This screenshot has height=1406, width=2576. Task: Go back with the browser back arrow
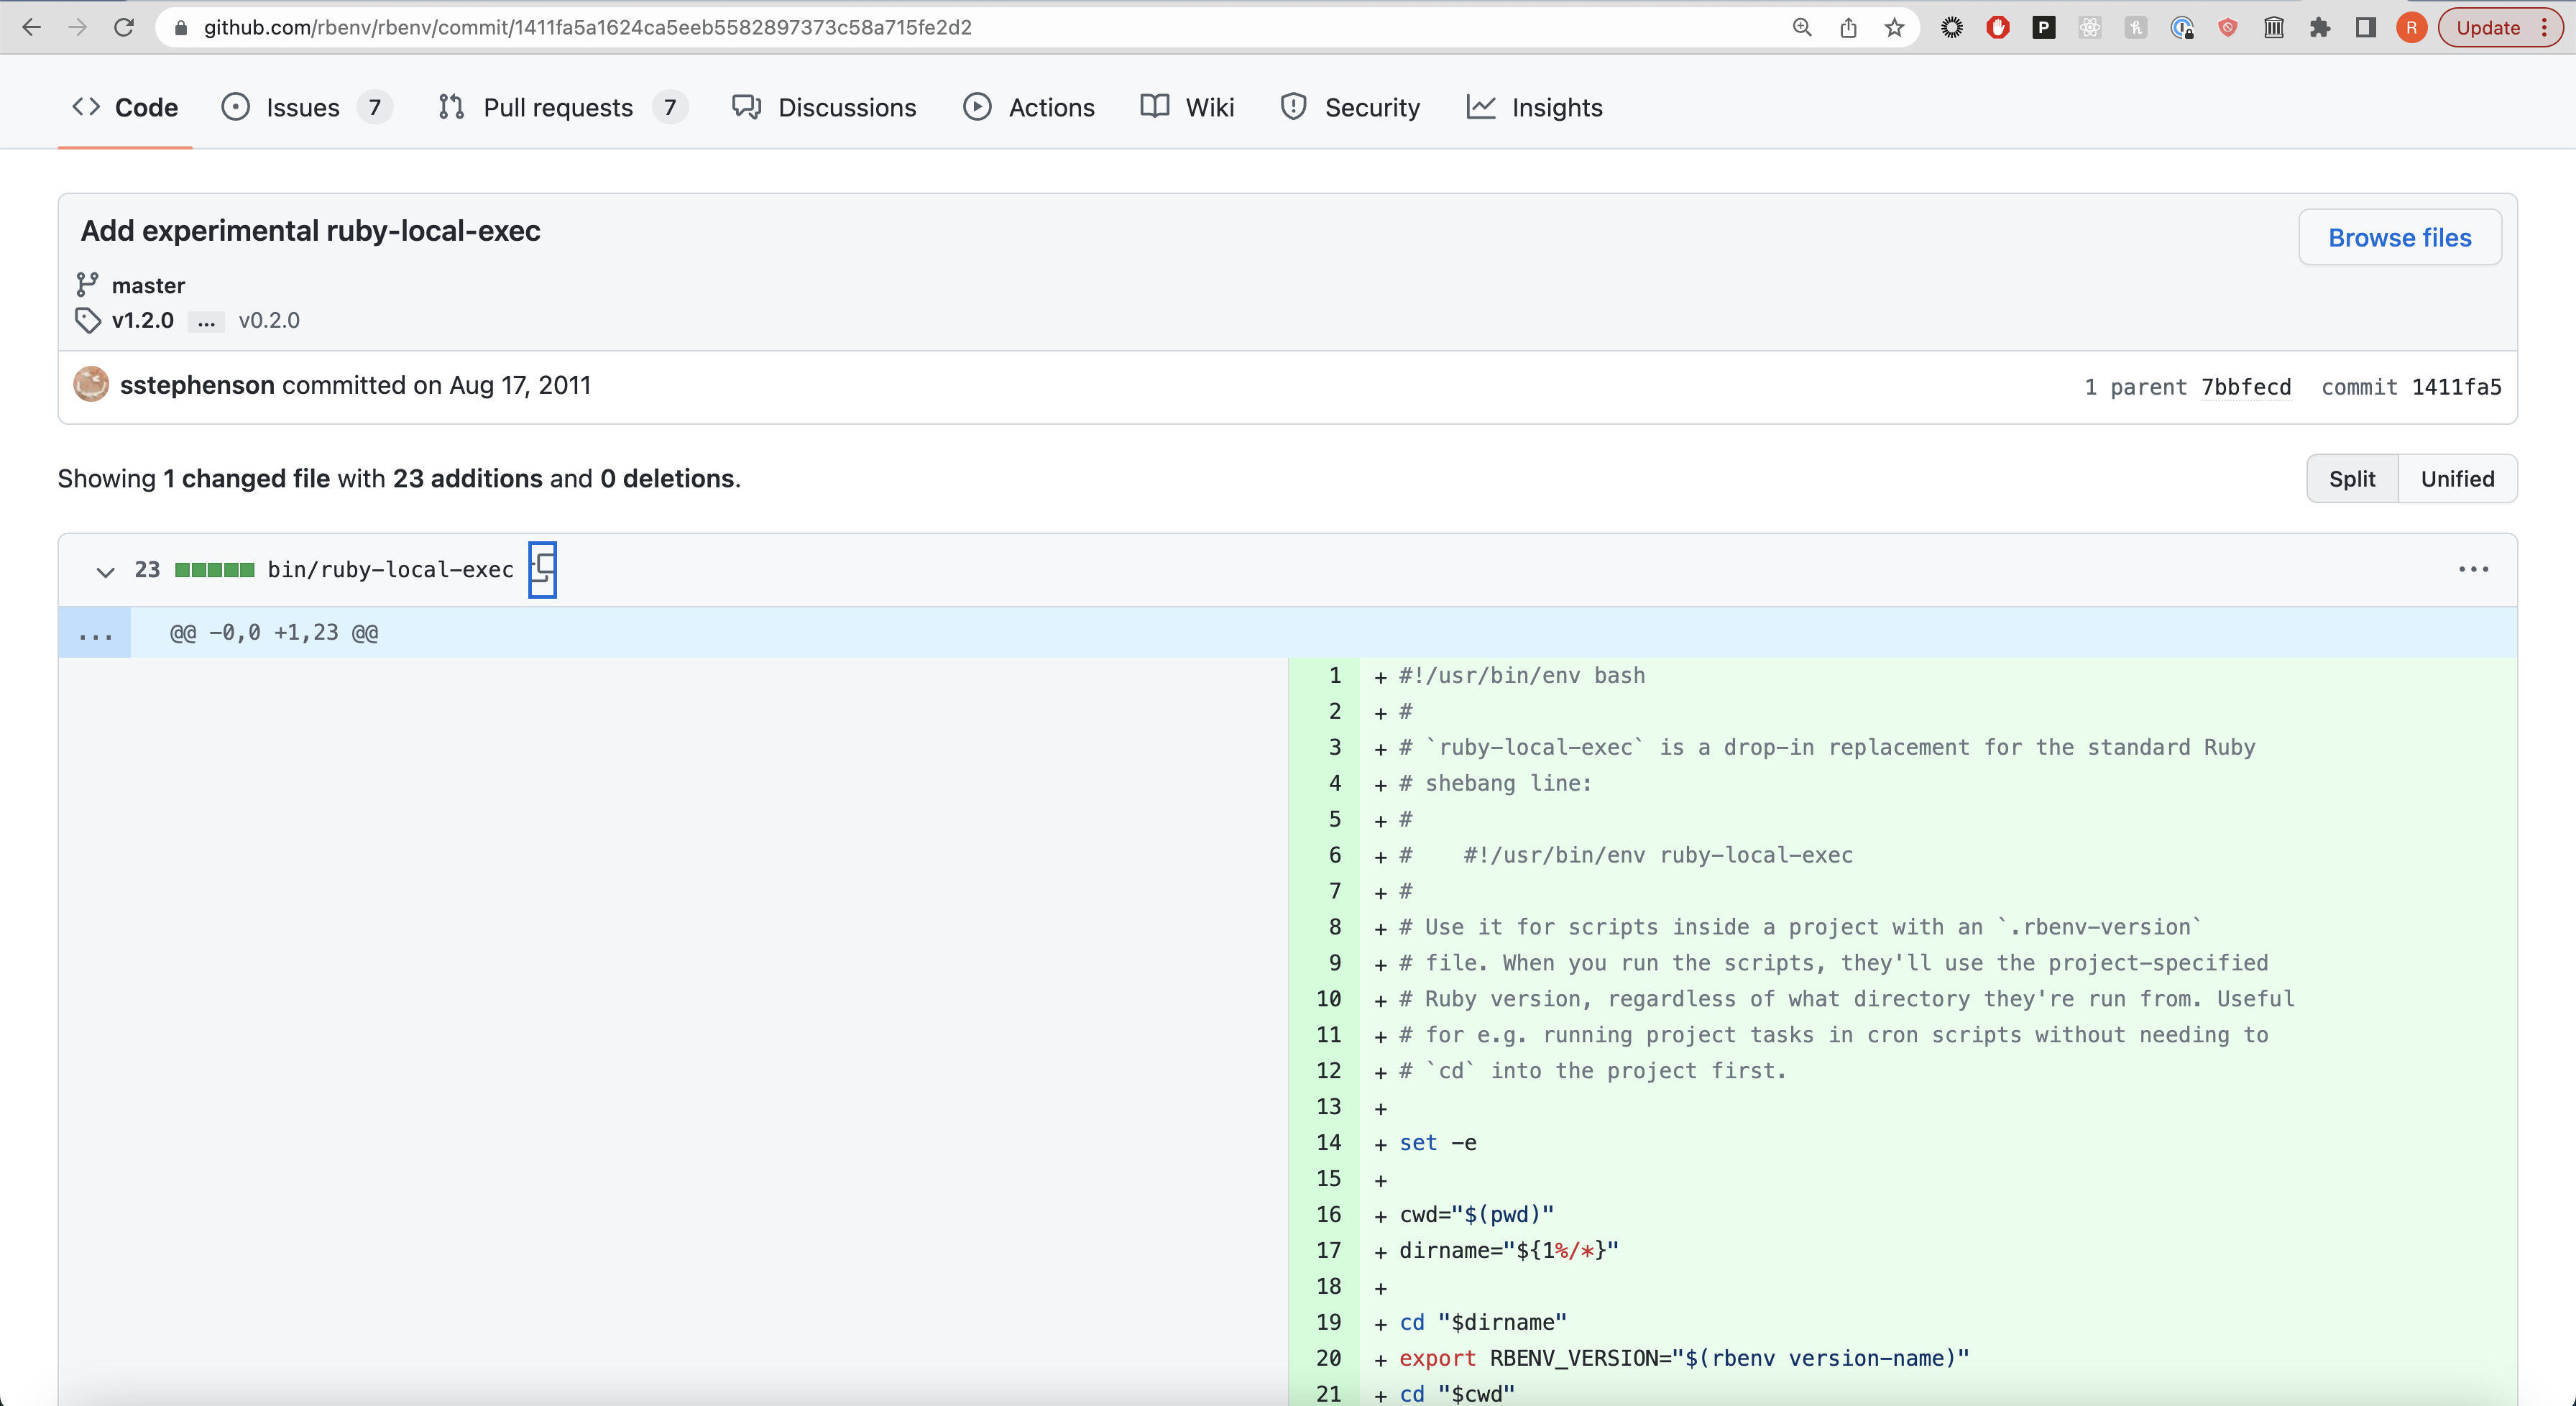coord(31,27)
